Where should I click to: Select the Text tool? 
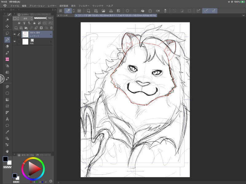click(x=7, y=119)
